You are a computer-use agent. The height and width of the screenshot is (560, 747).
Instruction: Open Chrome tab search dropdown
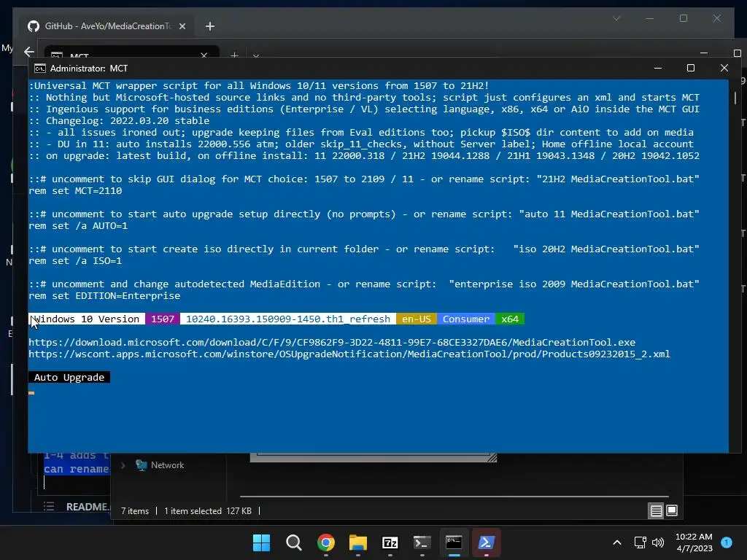(616, 18)
